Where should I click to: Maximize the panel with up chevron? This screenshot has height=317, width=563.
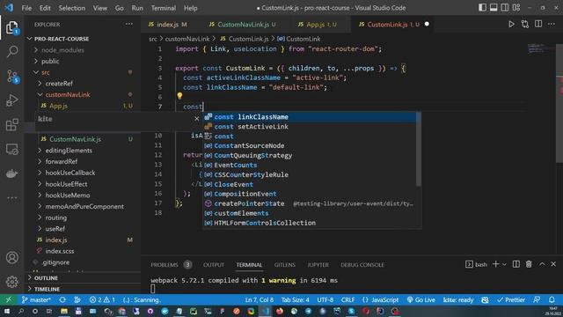click(x=542, y=264)
